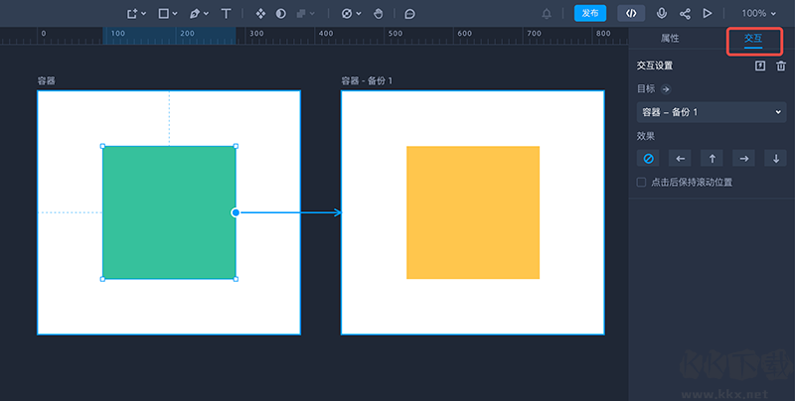Open the 100% zoom dropdown
This screenshot has width=795, height=401.
pyautogui.click(x=760, y=14)
